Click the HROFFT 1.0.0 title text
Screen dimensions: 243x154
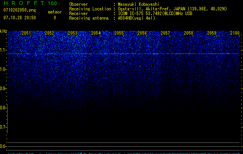point(30,3)
